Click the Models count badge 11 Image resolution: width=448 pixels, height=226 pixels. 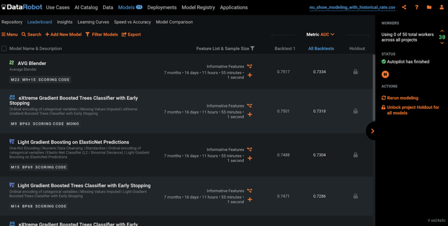pyautogui.click(x=139, y=7)
